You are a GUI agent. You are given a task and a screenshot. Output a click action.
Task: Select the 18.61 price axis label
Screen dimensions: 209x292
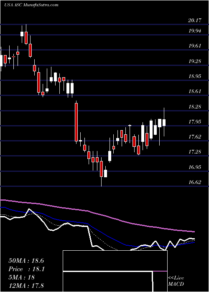tap(195, 91)
